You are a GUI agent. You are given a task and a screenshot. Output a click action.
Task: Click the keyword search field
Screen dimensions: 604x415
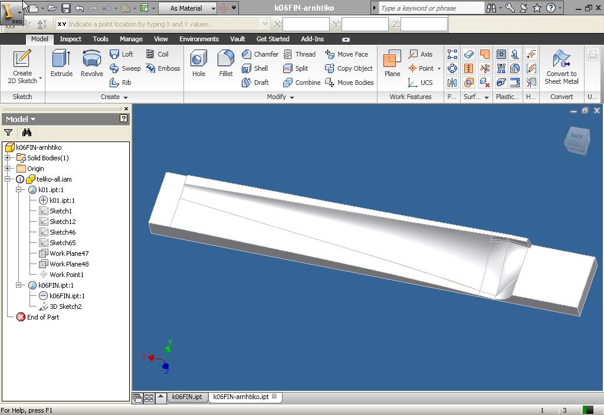pos(431,8)
